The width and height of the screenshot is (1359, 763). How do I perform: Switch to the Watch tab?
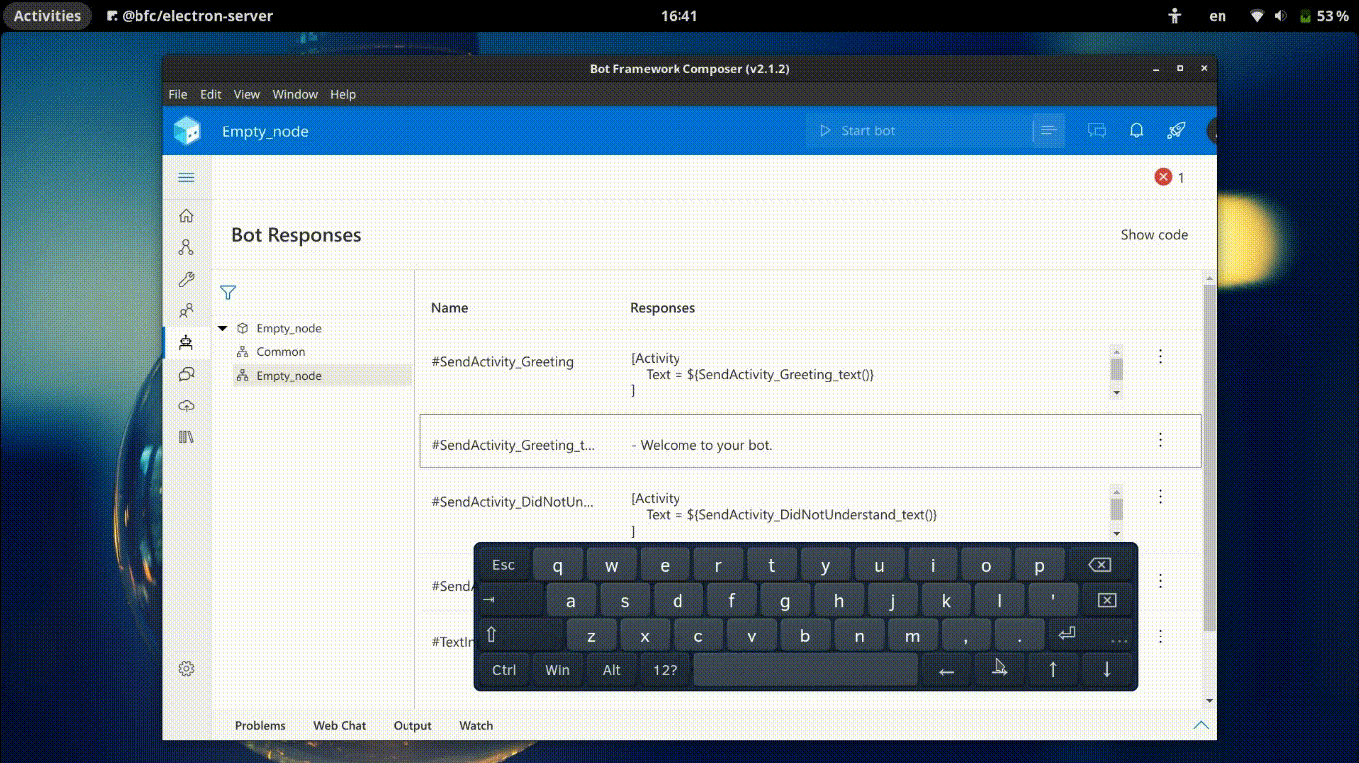pos(476,726)
